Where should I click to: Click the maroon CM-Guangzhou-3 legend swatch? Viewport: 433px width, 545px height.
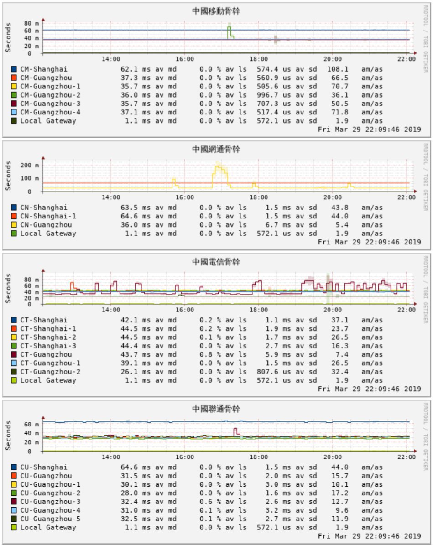[x=14, y=104]
